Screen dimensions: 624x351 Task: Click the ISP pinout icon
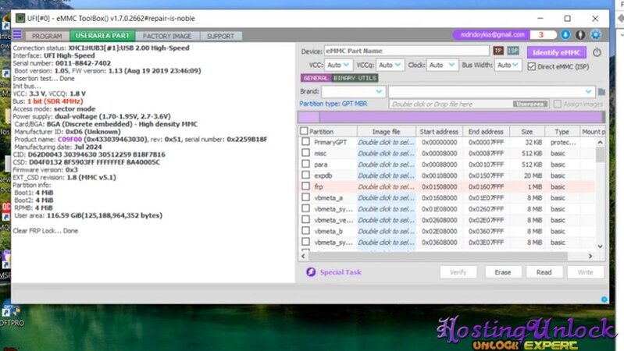[x=512, y=51]
